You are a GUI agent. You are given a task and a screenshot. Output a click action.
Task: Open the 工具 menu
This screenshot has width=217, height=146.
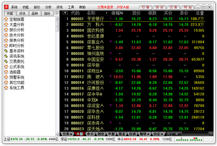[x=71, y=7]
